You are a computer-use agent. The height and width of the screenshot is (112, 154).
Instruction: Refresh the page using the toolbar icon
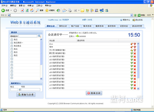coord(27,11)
